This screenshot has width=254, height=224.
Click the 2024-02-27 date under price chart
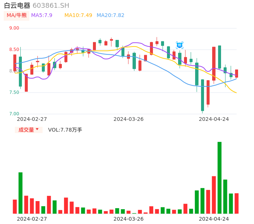point(32,119)
